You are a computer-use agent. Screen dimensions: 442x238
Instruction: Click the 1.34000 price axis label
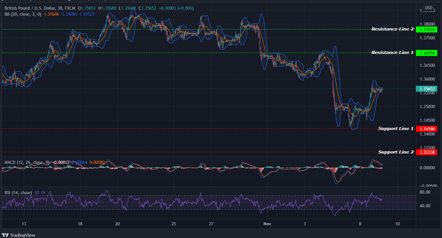click(x=427, y=134)
